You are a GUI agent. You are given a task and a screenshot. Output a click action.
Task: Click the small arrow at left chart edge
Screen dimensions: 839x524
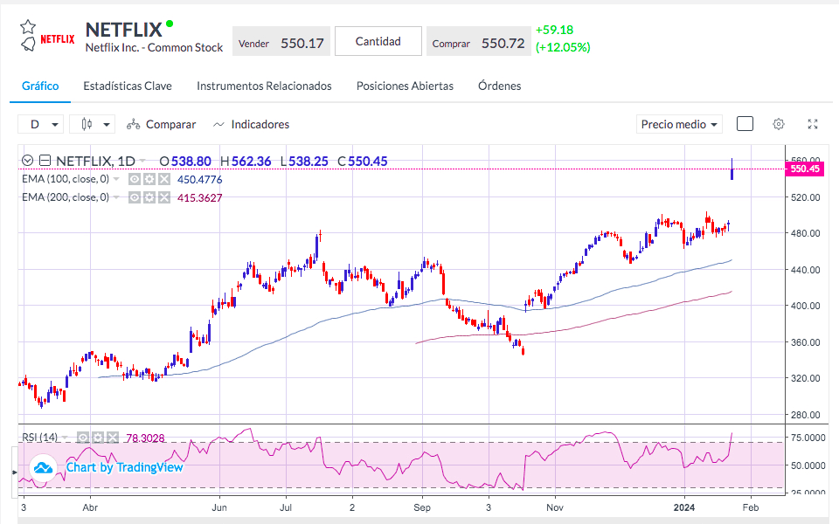[x=15, y=472]
